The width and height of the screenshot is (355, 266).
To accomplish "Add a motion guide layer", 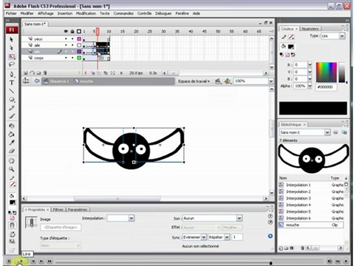I will point(32,73).
